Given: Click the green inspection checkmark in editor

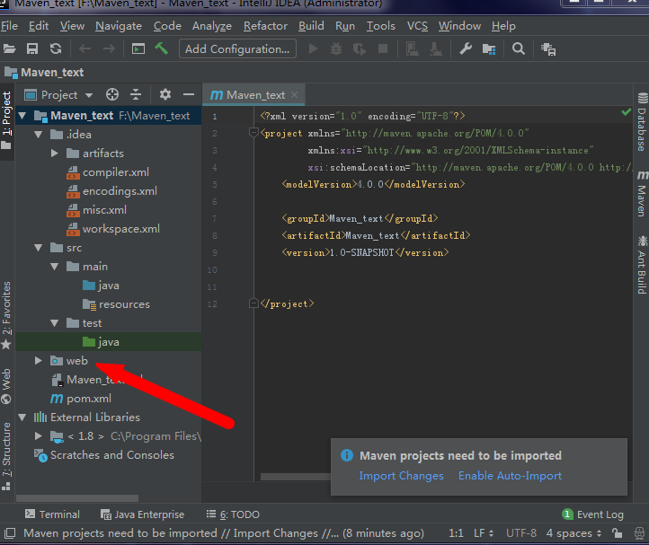Looking at the screenshot, I should point(627,111).
